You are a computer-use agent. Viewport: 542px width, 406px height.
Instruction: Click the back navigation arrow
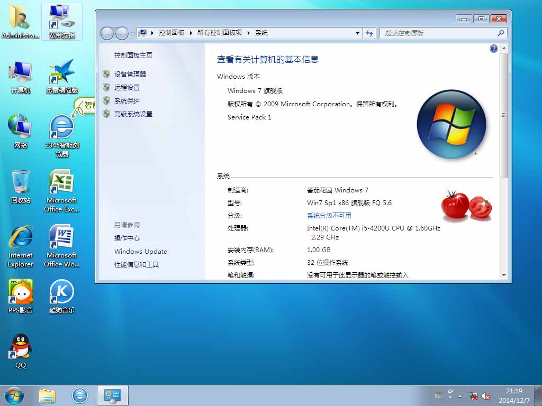(x=107, y=33)
